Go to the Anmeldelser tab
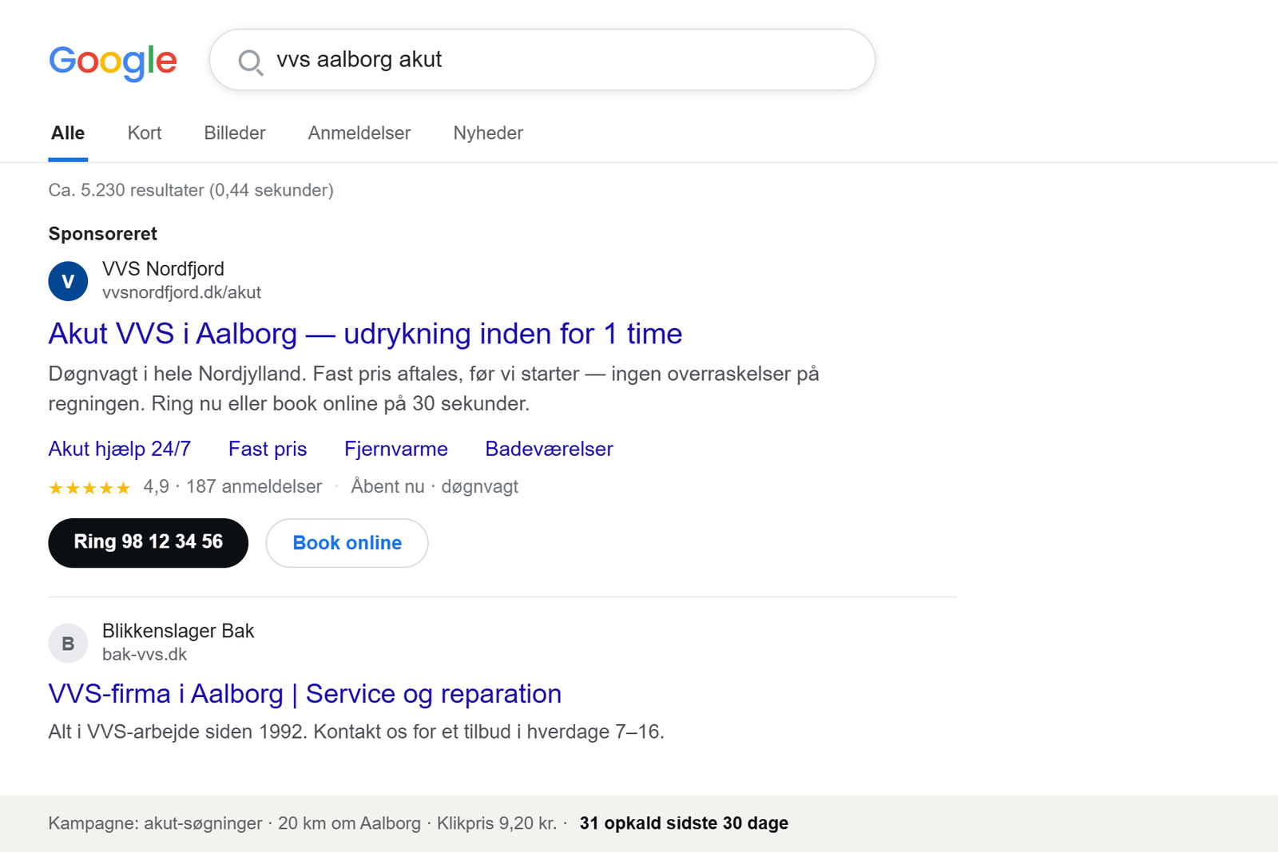Image resolution: width=1278 pixels, height=852 pixels. [359, 133]
